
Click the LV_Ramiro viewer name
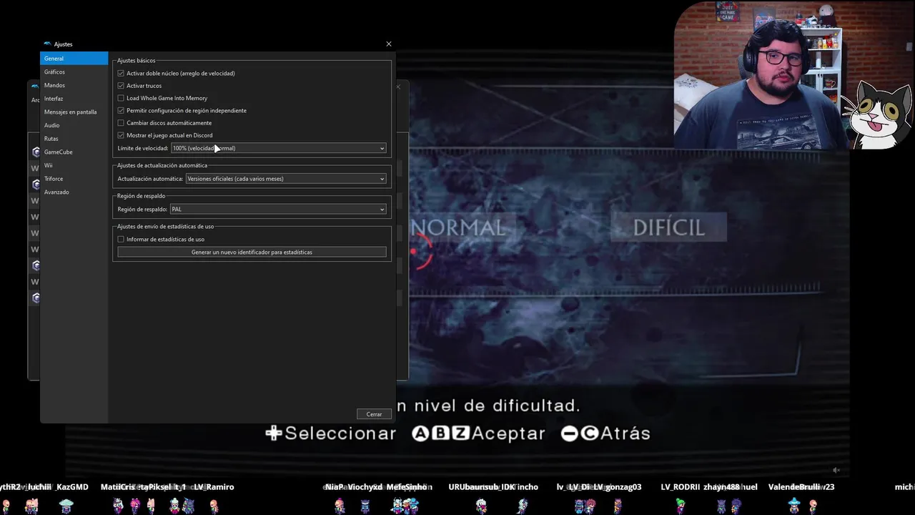(x=214, y=487)
